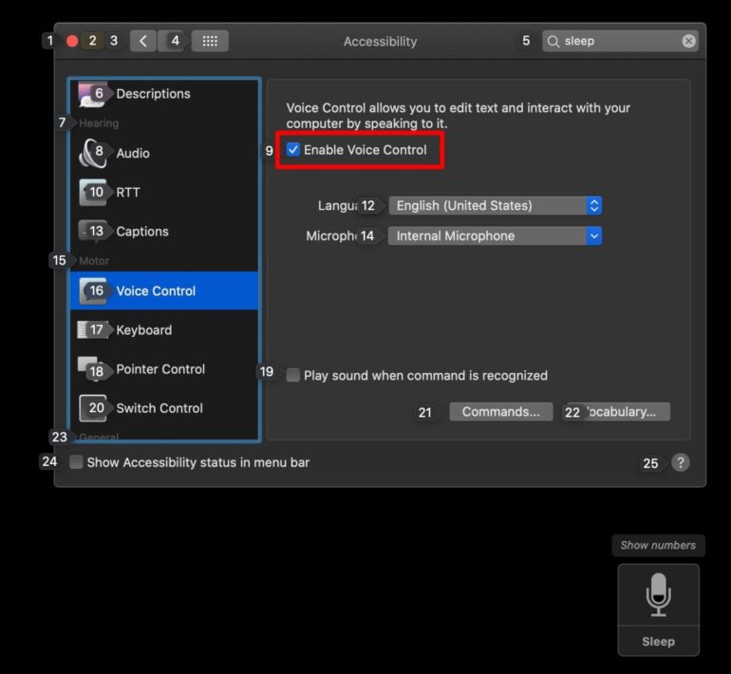Enable Play sound when command is recognized

(x=293, y=375)
